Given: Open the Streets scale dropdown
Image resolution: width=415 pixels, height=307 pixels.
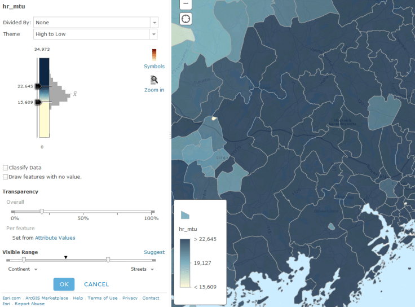Looking at the screenshot, I should (x=151, y=270).
